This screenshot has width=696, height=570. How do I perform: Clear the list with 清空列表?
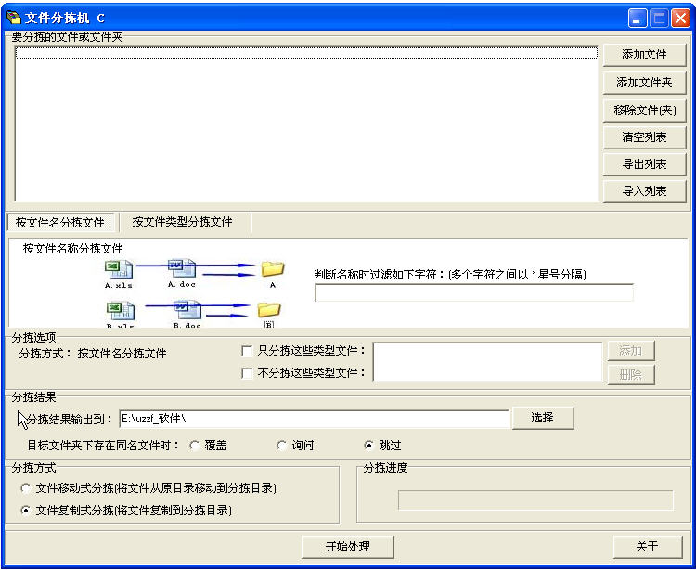coord(644,137)
